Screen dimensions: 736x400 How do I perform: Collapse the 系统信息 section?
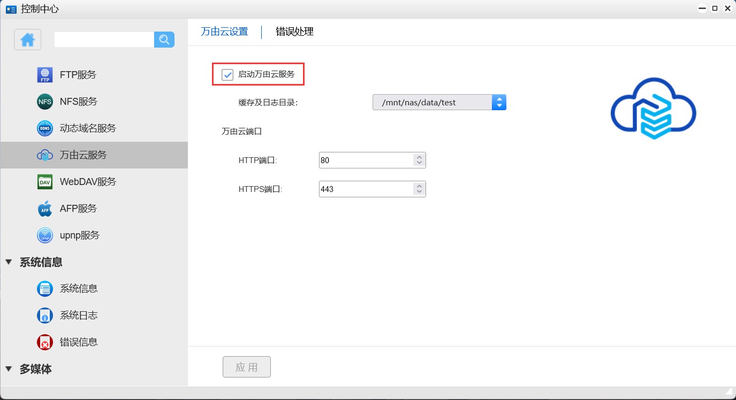point(9,262)
